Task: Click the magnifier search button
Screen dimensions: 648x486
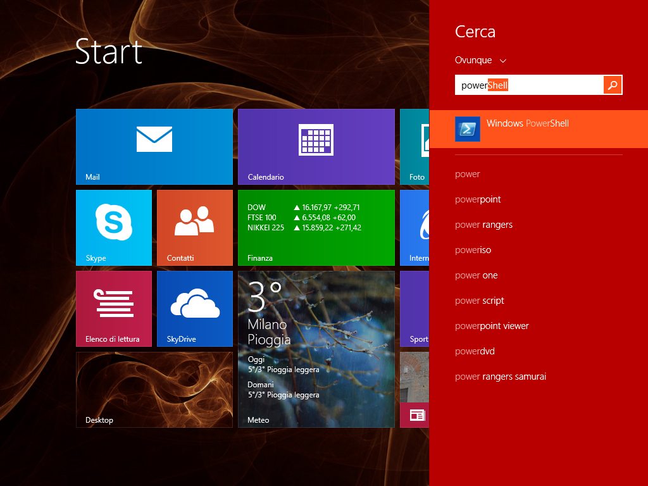Action: 613,85
